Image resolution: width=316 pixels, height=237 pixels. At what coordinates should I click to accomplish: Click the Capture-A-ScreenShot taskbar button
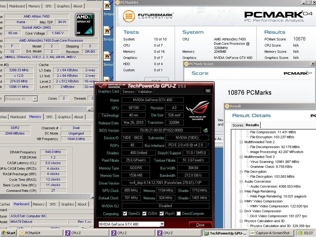pos(272,233)
